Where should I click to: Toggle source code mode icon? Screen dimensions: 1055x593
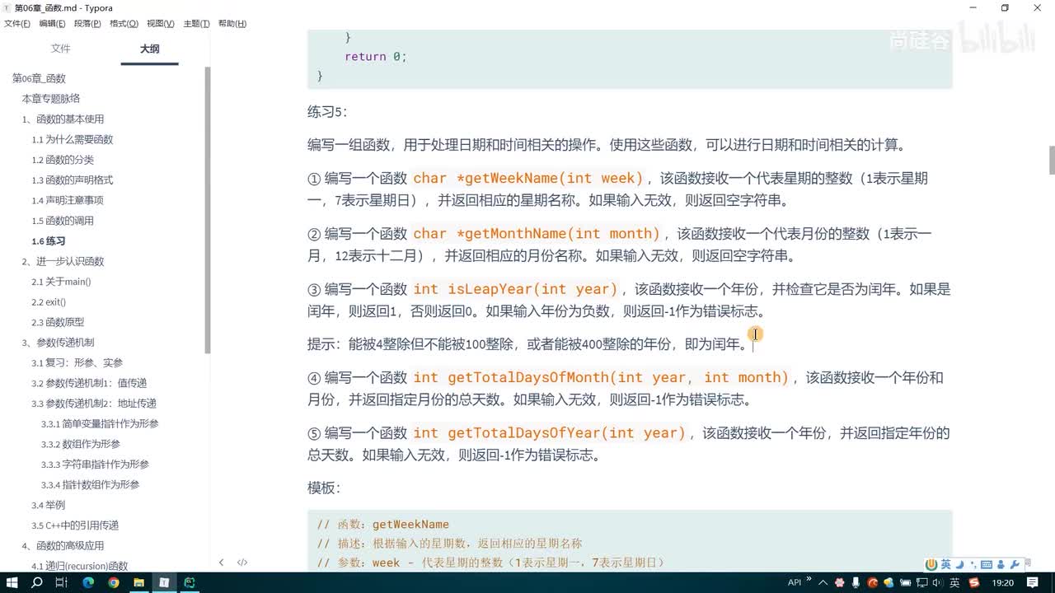point(242,563)
